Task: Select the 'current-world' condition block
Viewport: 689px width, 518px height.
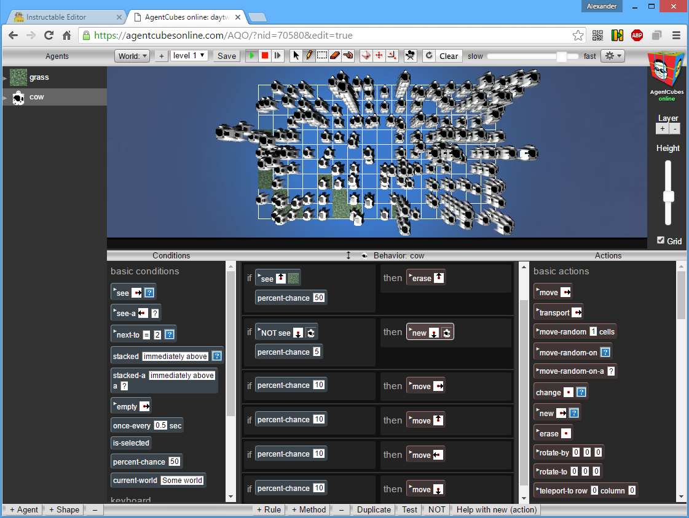Action: click(x=158, y=481)
